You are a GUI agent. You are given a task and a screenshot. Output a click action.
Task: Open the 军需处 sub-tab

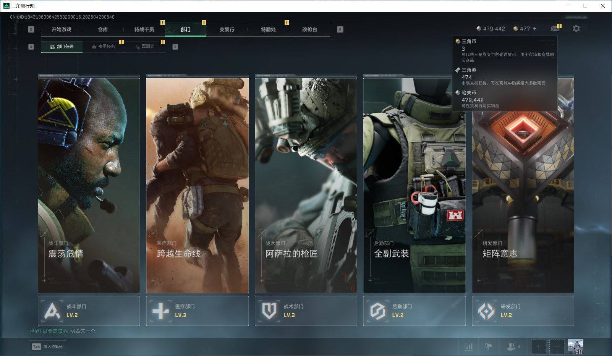tap(145, 47)
